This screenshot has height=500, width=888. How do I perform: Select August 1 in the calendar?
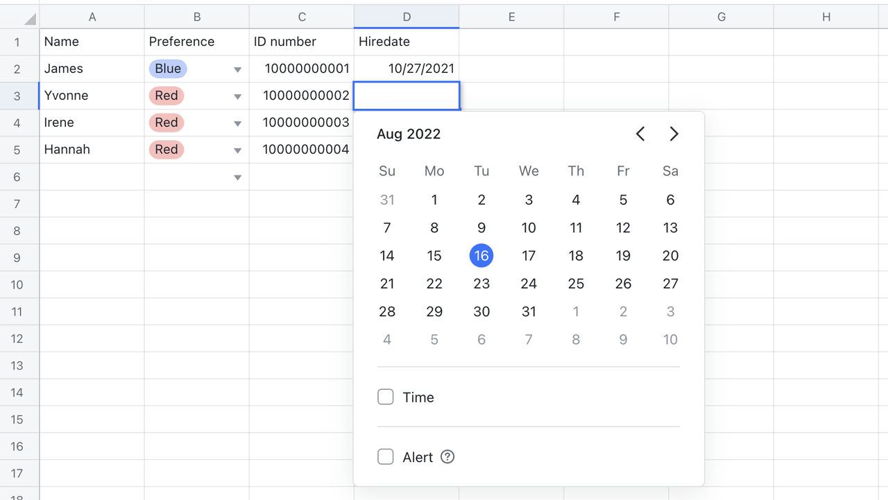click(434, 200)
